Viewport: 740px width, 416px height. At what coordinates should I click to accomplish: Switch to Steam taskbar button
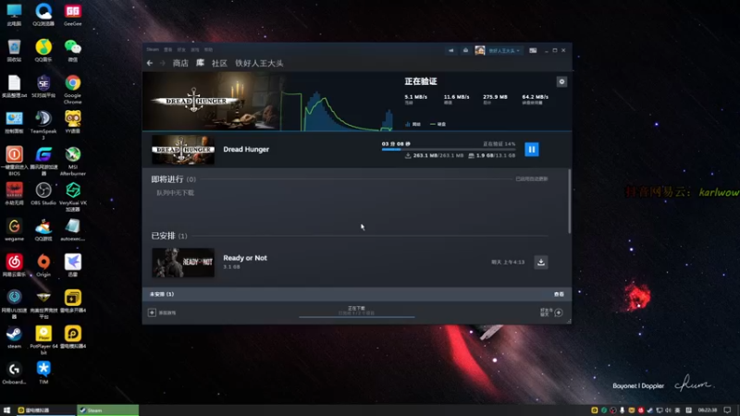108,410
